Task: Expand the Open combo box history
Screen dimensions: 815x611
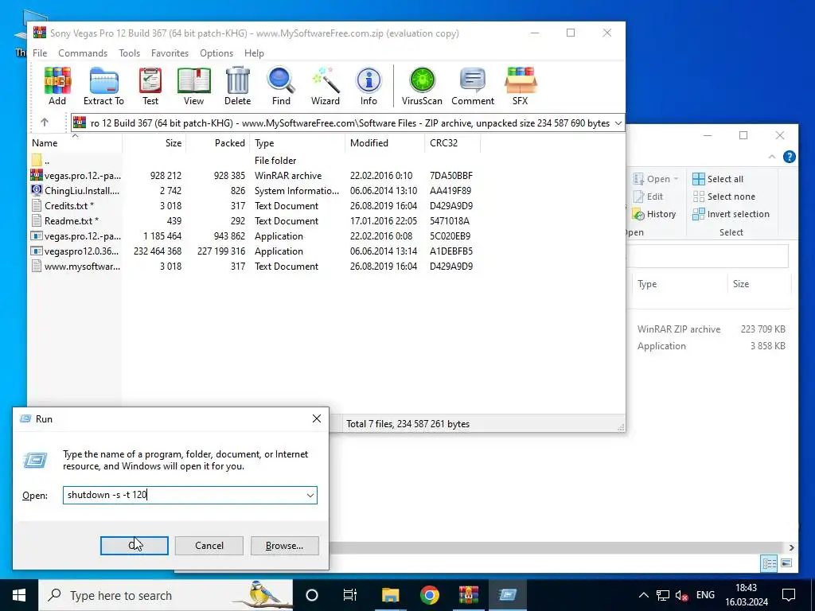Action: click(310, 495)
